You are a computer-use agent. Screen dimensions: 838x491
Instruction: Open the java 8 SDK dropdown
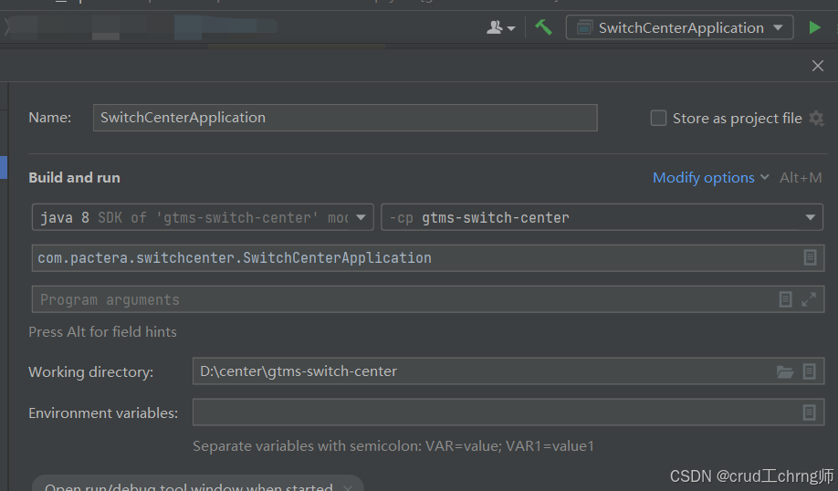[203, 217]
